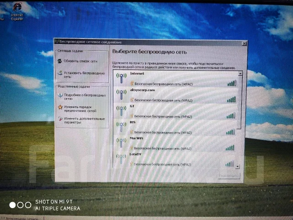Select the antenna icon of Internet network
The width and height of the screenshot is (293, 220).
[x=121, y=78]
